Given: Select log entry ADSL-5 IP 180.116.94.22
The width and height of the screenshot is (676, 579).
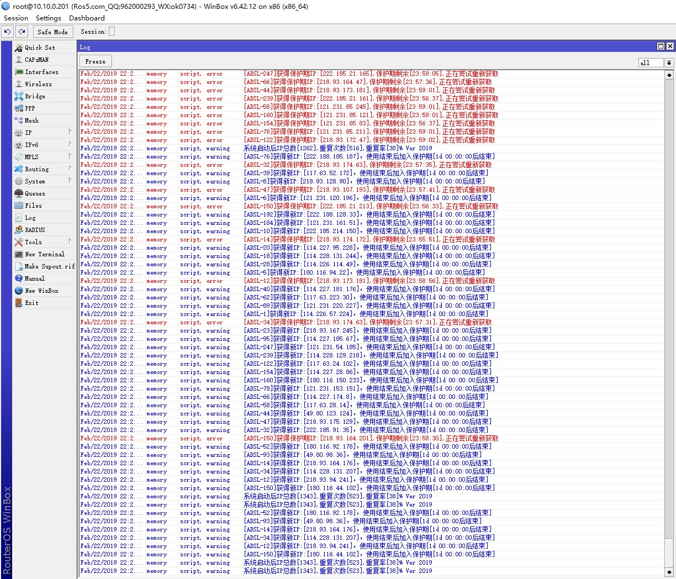Looking at the screenshot, I should point(371,272).
